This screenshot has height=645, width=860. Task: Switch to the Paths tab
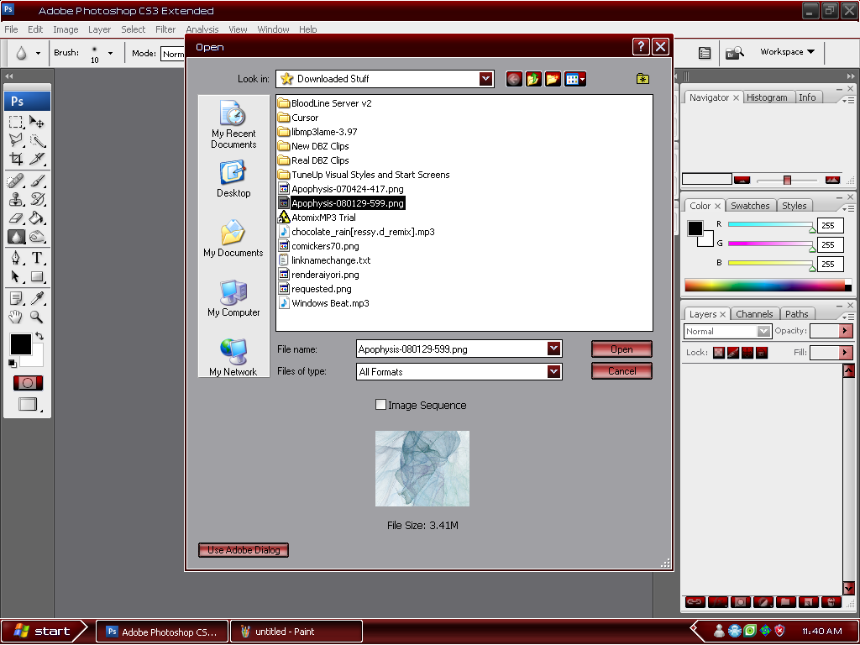coord(796,314)
